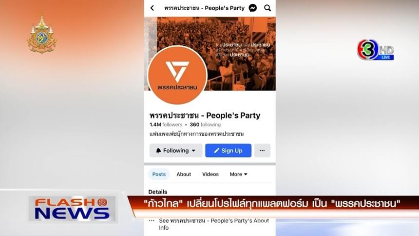
Task: Click the page title in header bar
Action: click(x=205, y=8)
